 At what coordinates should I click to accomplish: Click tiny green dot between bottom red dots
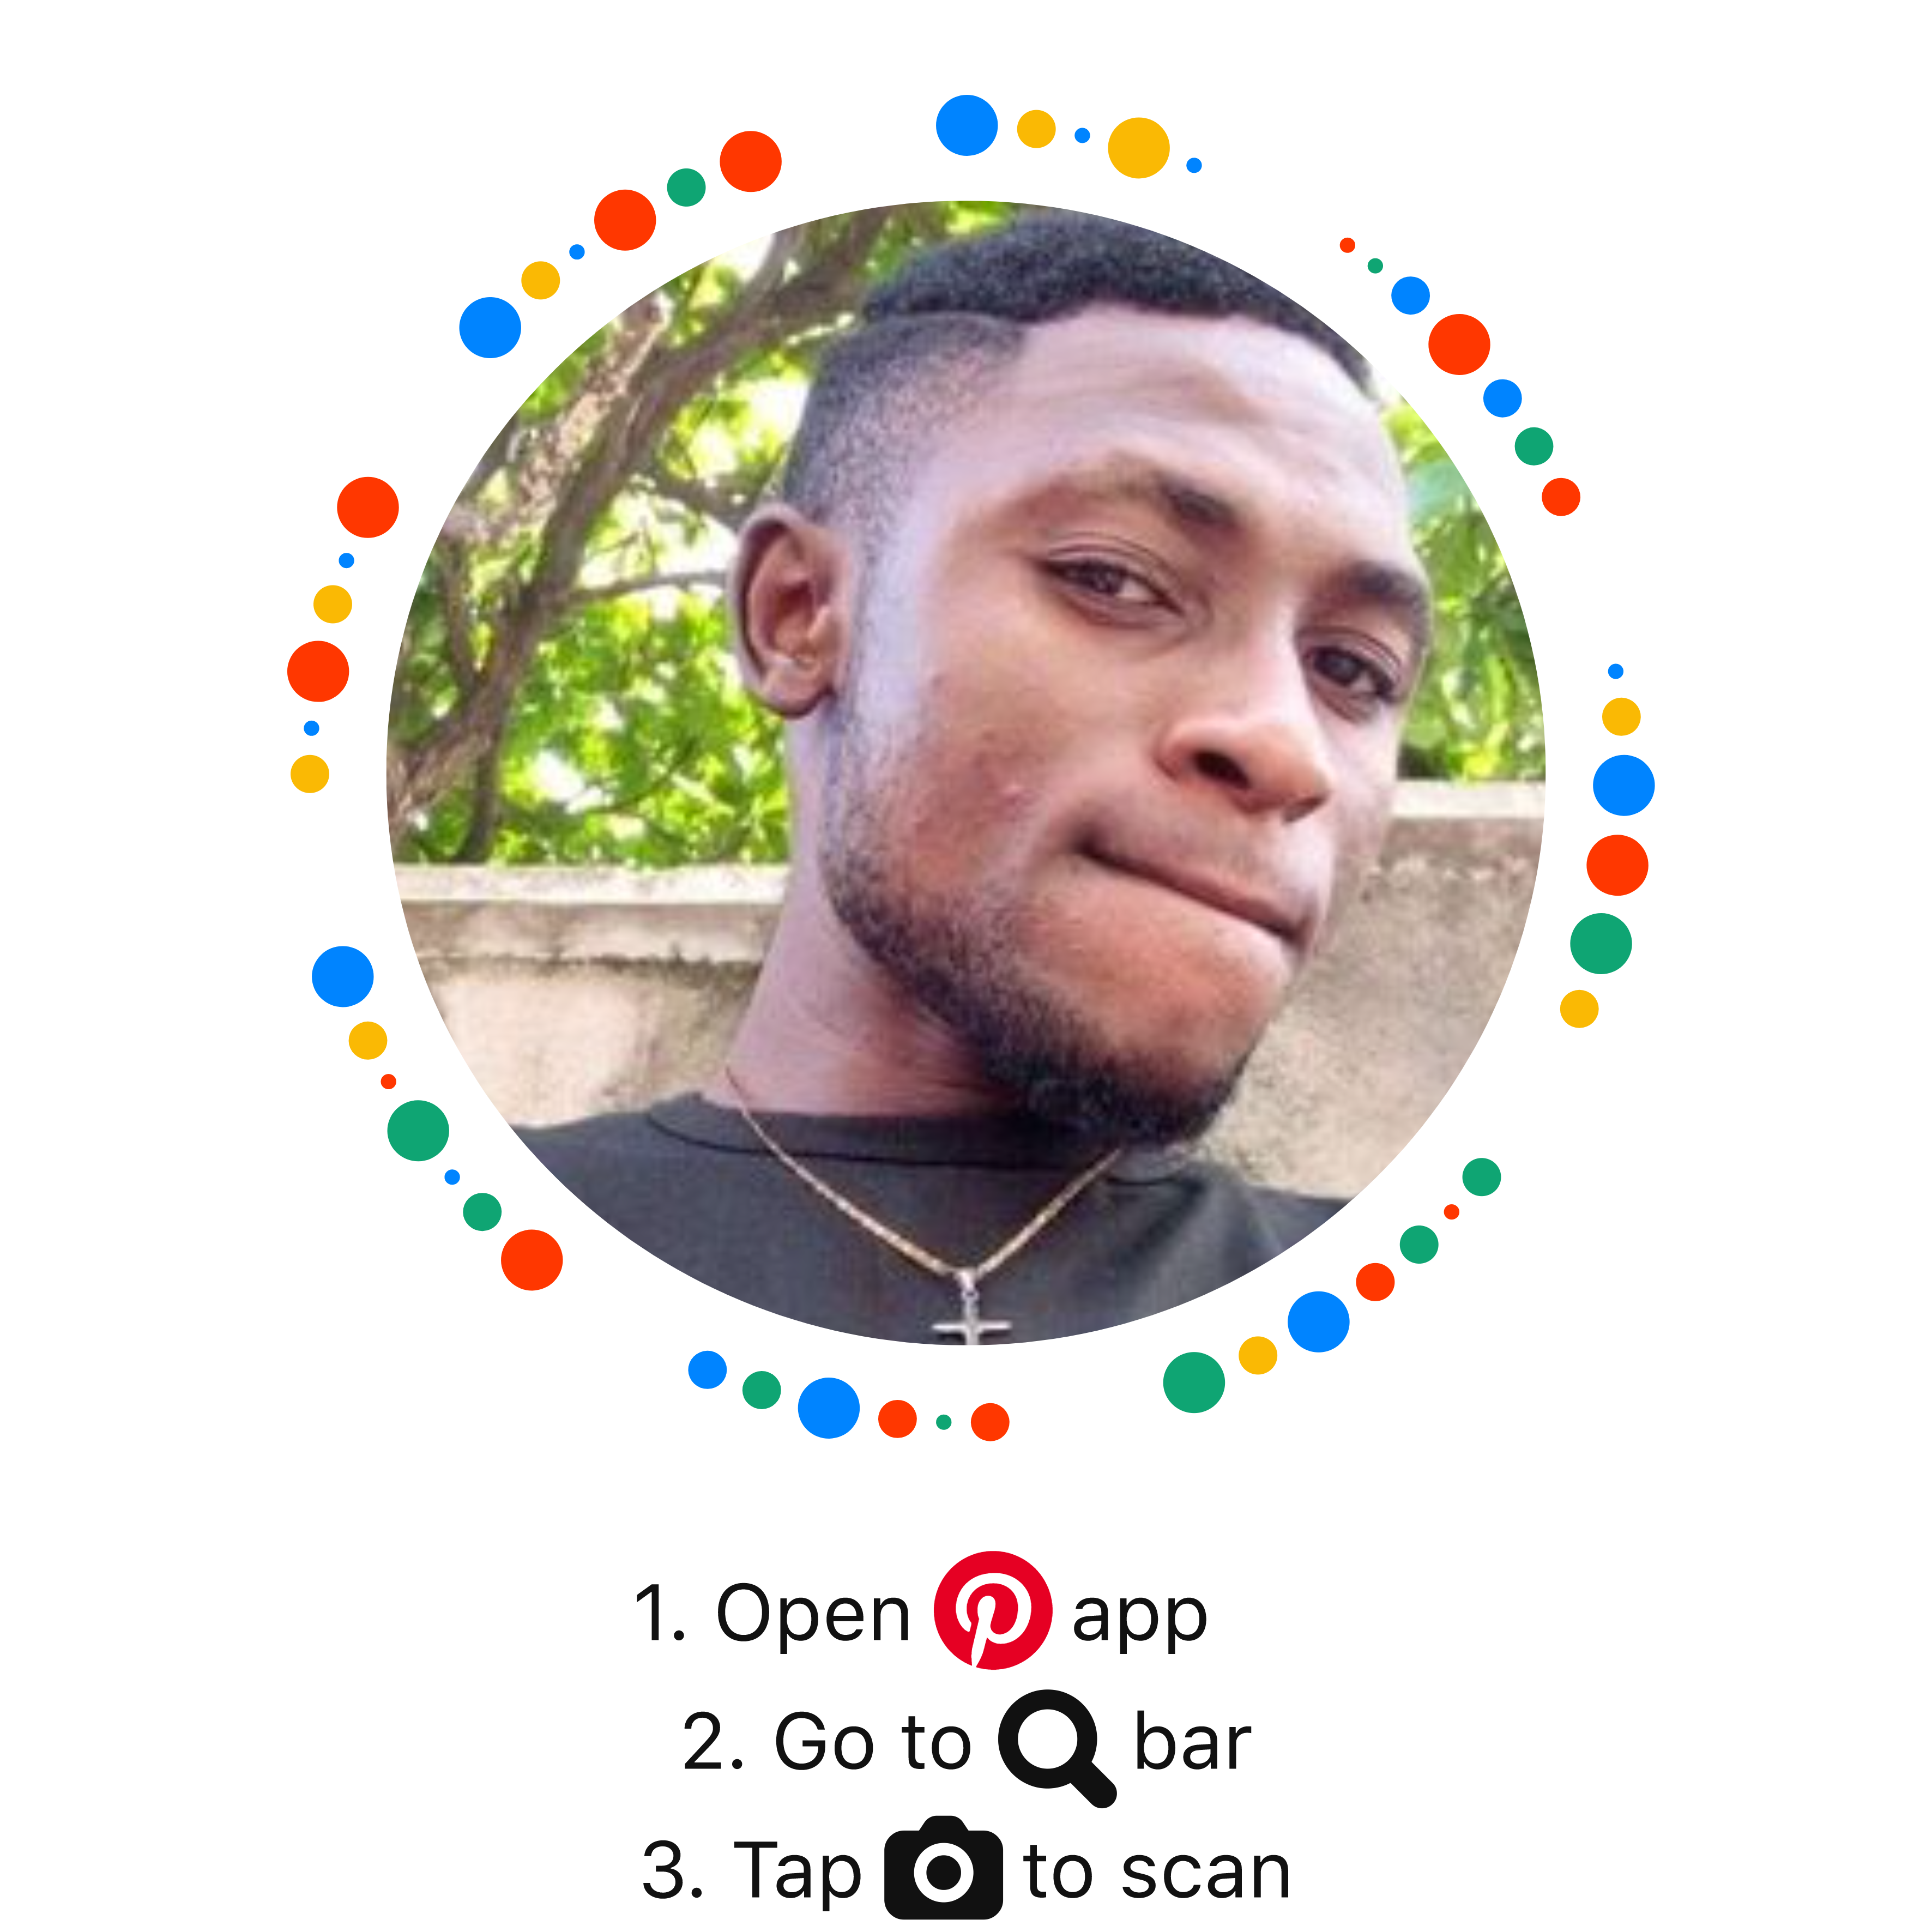(944, 1422)
